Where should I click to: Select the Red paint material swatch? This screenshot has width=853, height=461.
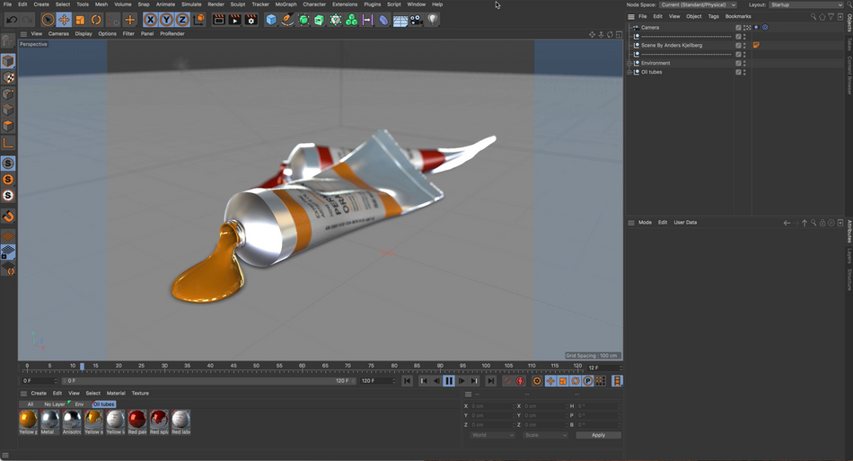[137, 420]
